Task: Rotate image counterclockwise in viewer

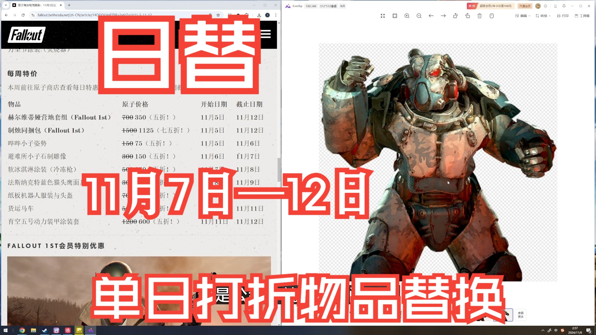Action: pos(455,16)
